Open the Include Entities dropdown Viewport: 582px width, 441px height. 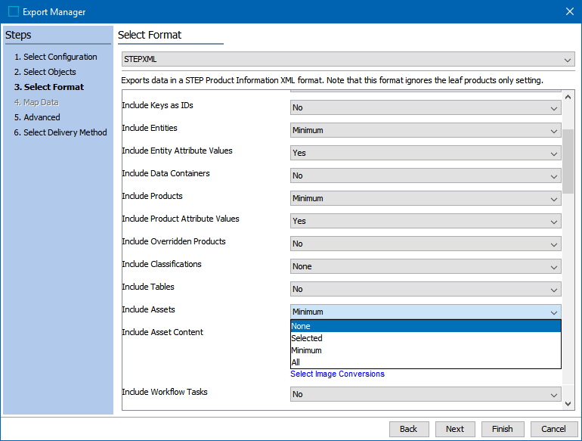(x=426, y=130)
